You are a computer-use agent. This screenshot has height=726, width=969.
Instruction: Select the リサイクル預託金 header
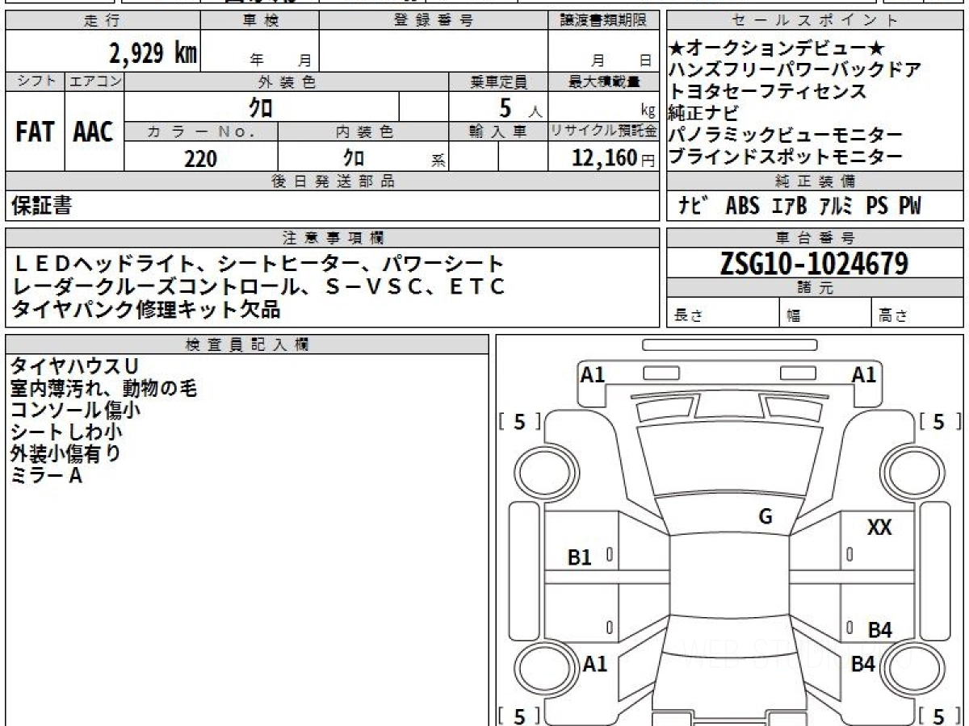(x=603, y=131)
